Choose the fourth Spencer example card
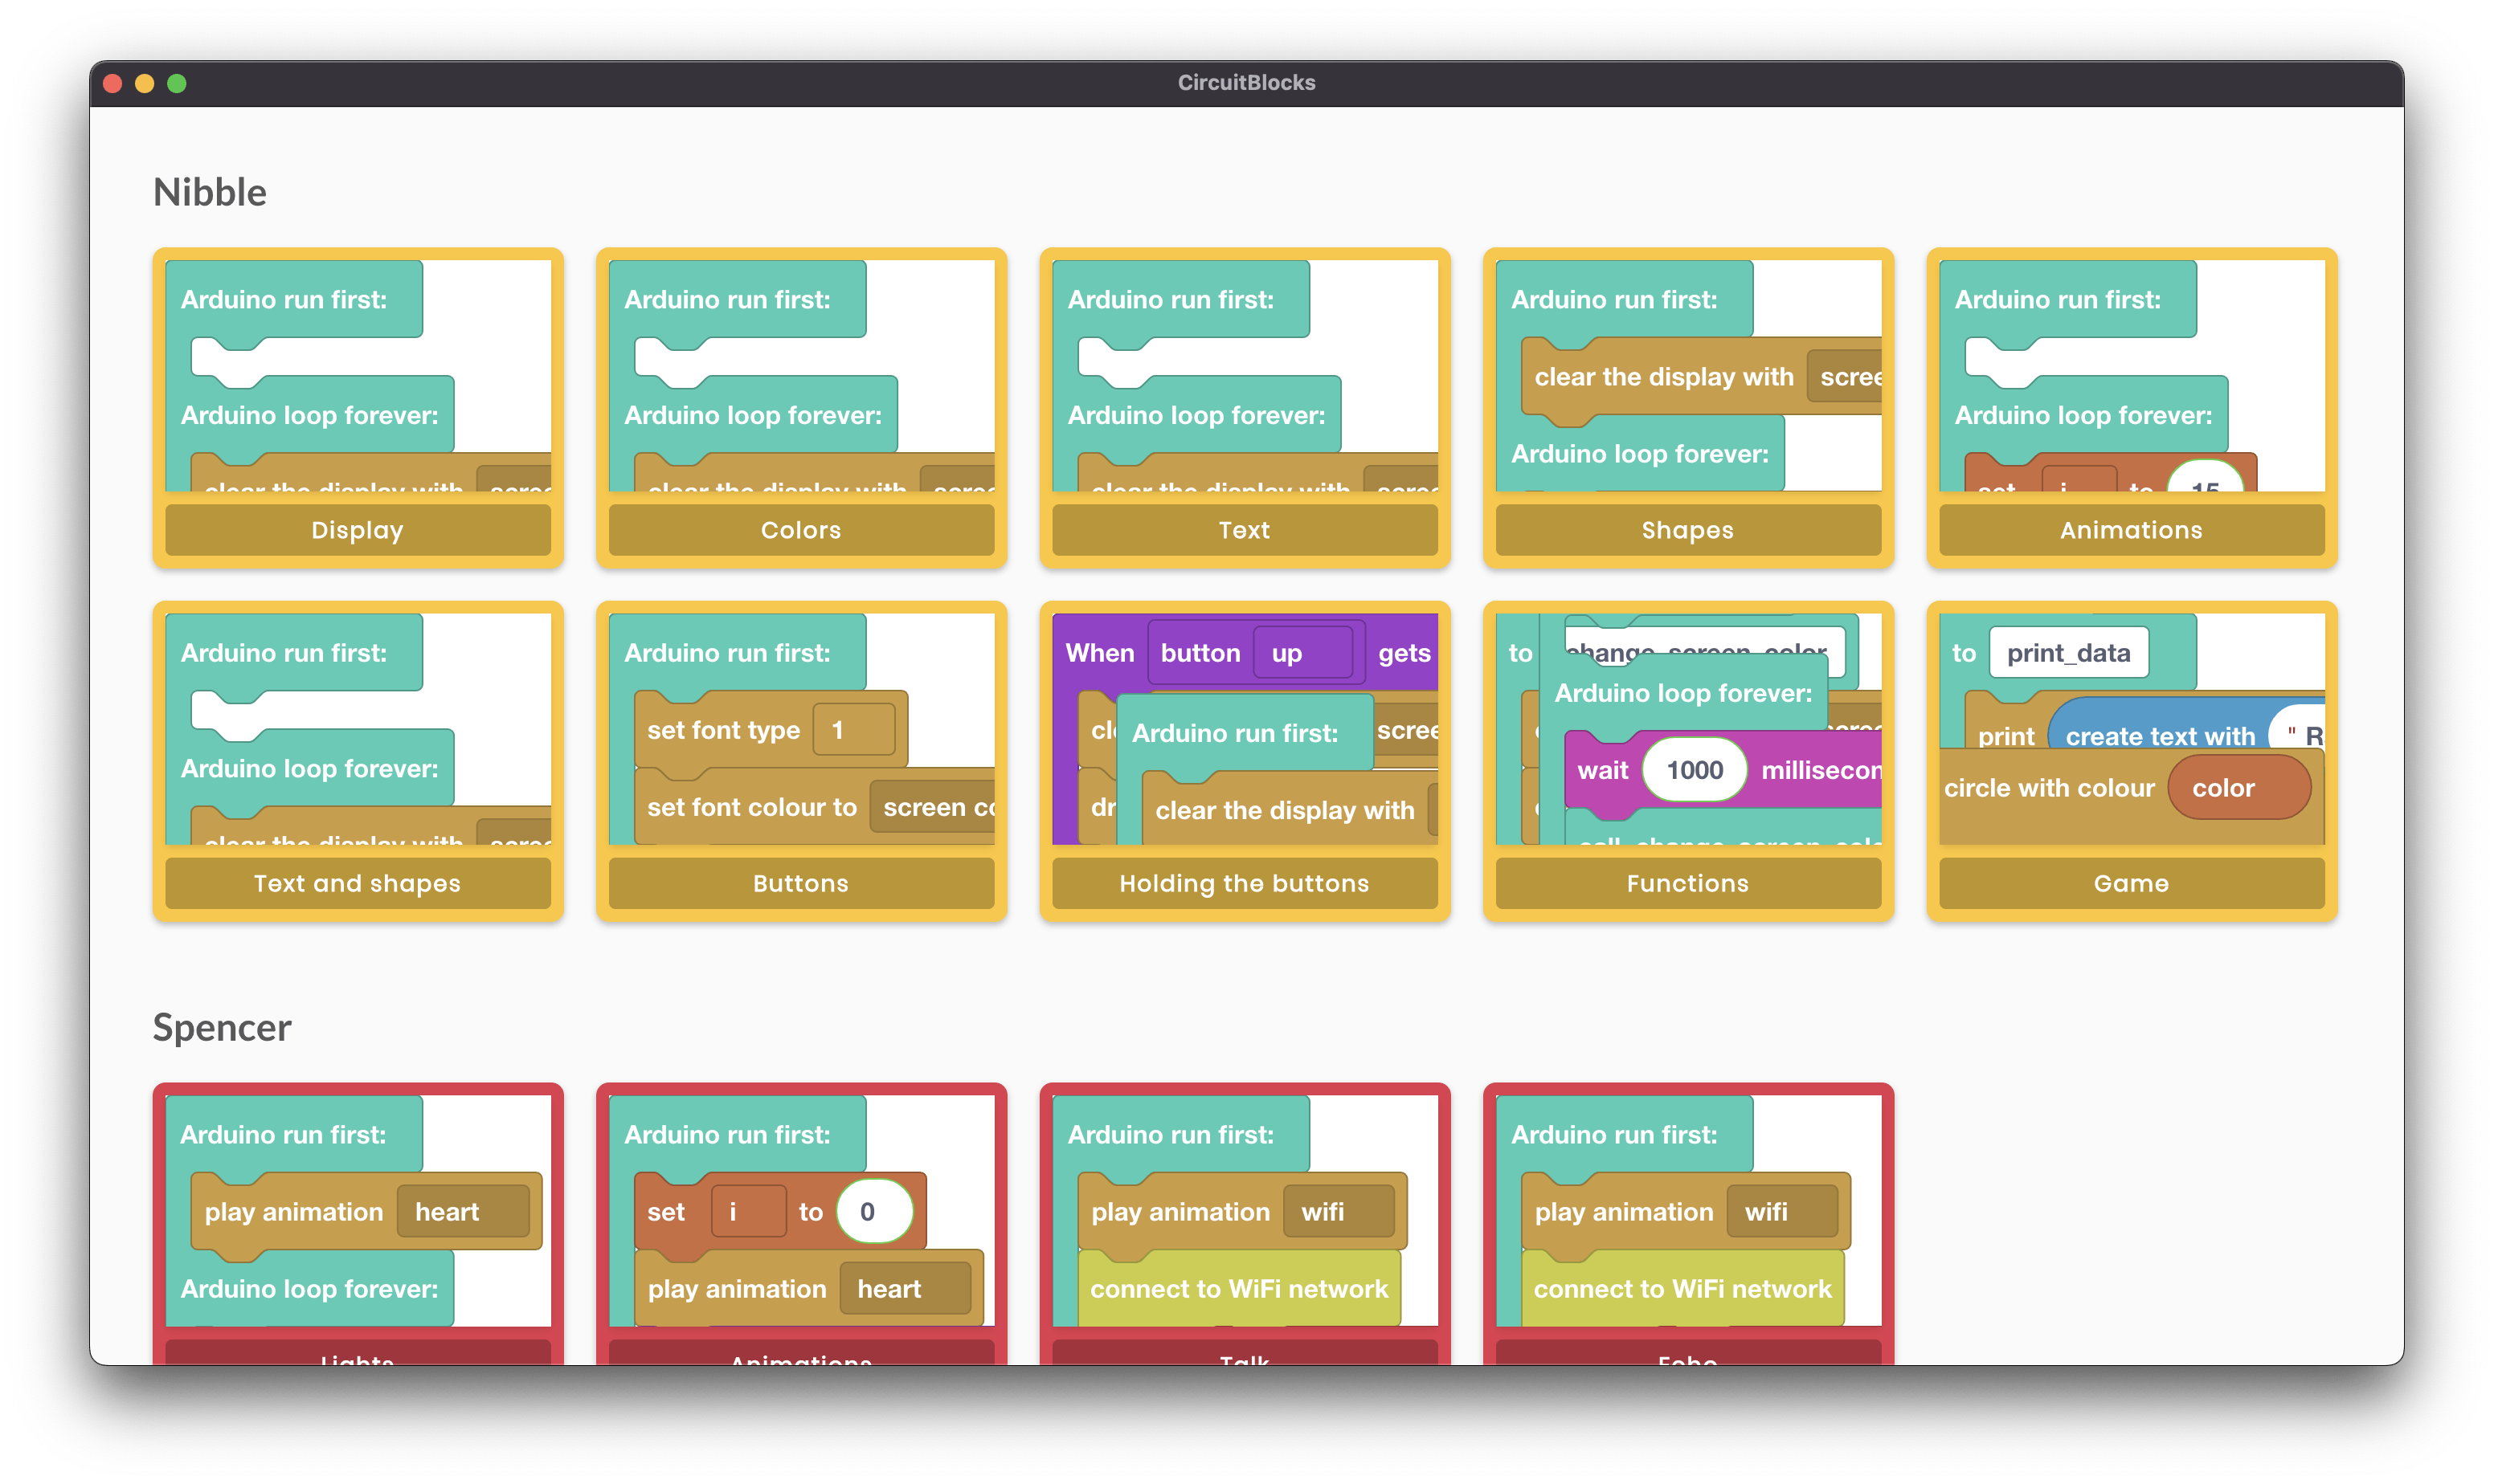The image size is (2494, 1484). [x=1687, y=1210]
